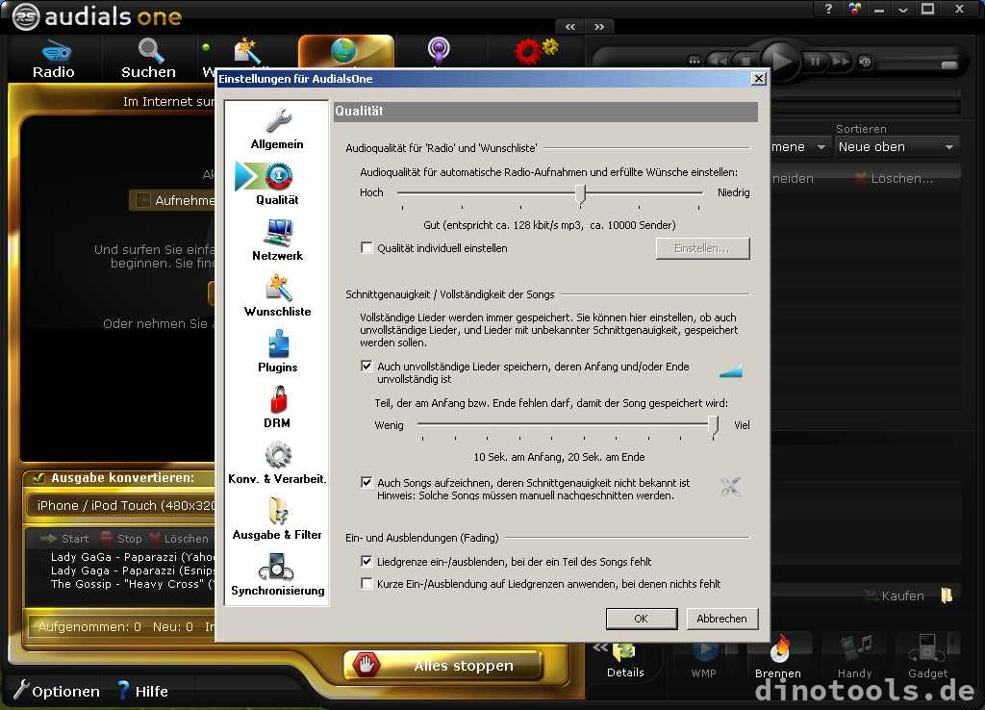Collapse panel via chevrons beside Details
Screen dimensions: 985x710
coord(600,647)
